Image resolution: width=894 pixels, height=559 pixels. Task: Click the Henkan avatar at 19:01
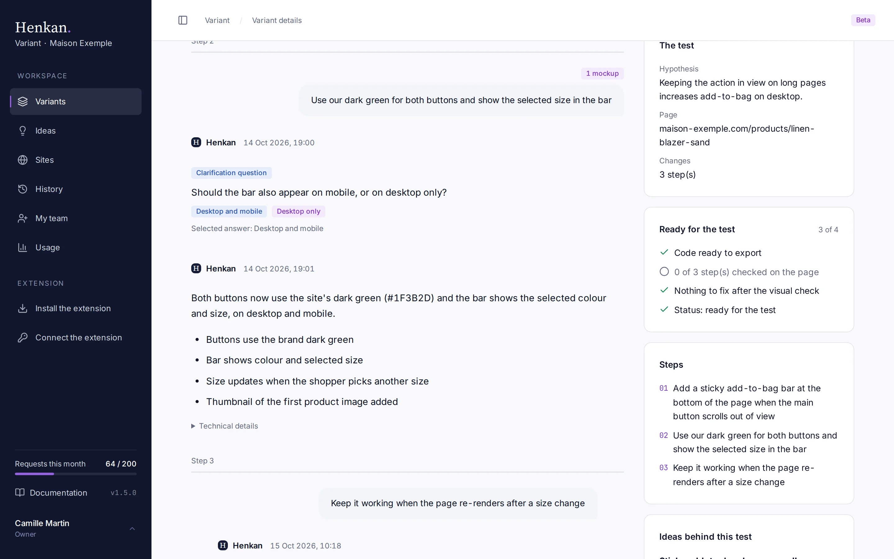196,268
